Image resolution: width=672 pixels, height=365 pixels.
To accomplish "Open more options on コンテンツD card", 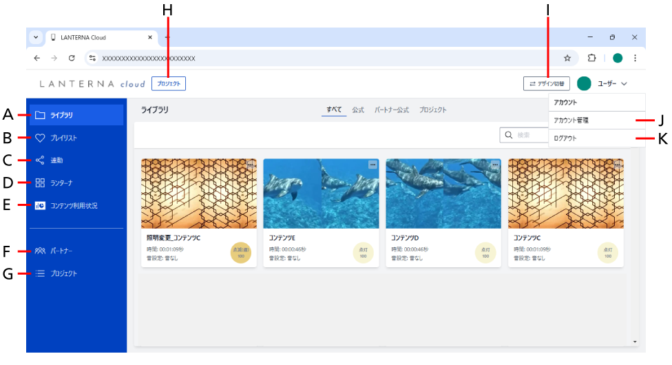I will coord(495,165).
